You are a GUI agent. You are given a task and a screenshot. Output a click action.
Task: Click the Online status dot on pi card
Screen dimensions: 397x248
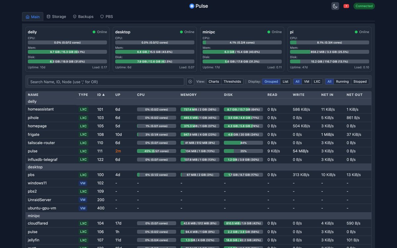pyautogui.click(x=356, y=32)
